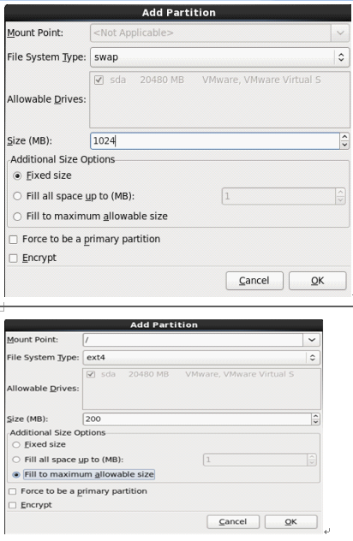Click the fill-up-to spinner in the ext4 dialog

pyautogui.click(x=312, y=460)
